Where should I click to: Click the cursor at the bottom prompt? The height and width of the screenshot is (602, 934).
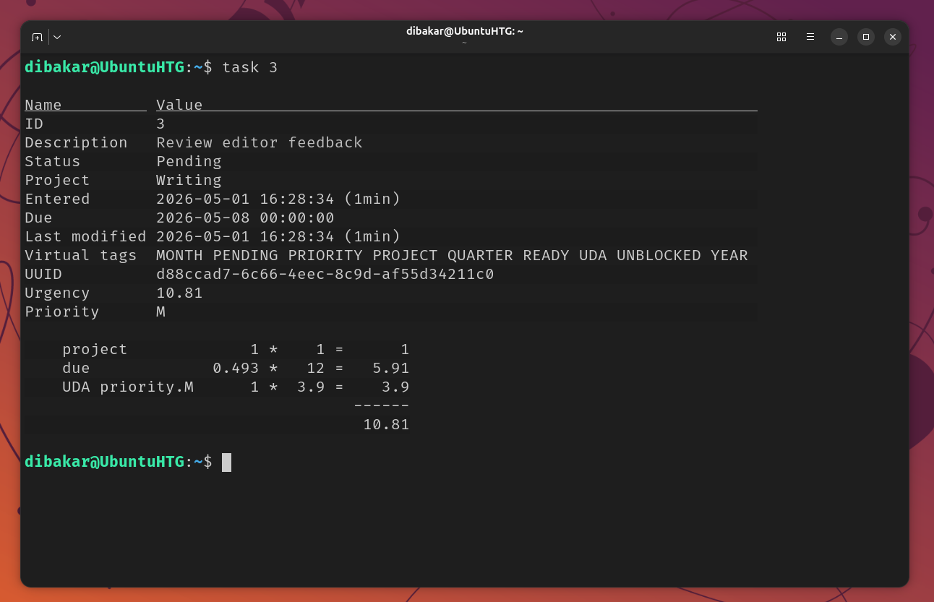pos(226,462)
